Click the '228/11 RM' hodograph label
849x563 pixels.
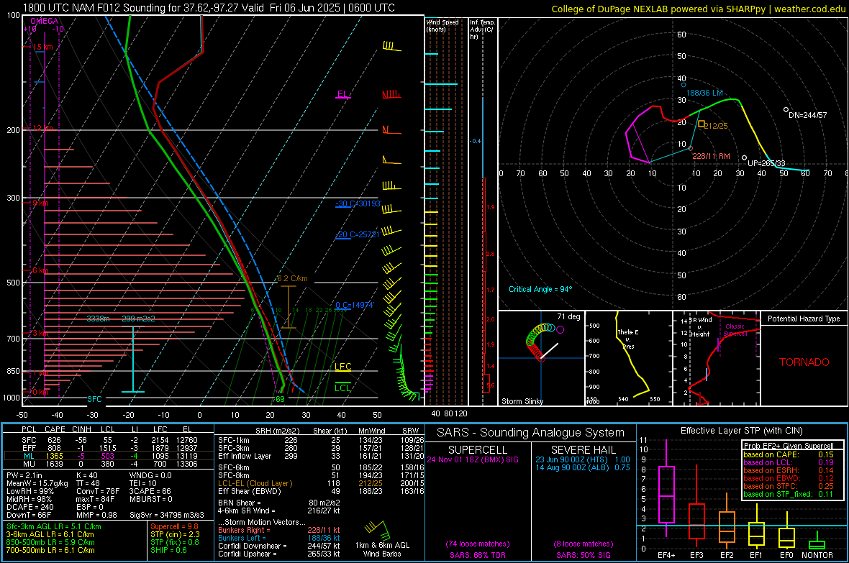click(711, 156)
